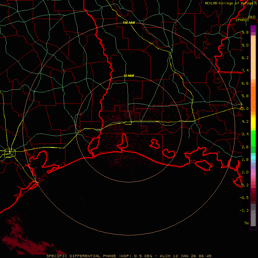Click the 5.0 value on the scale
Screen dimensions: 258x258
coord(245,109)
